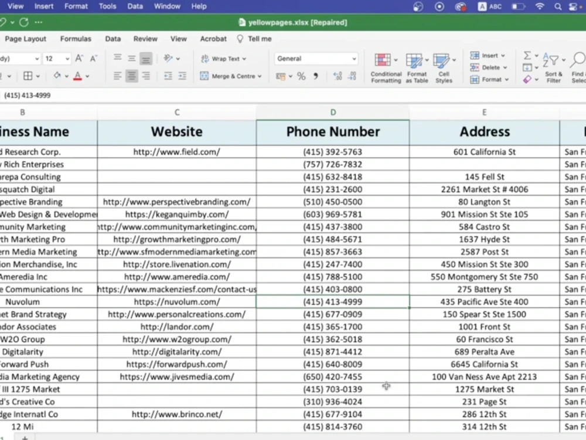Select phone cell (650) 420-7455
The width and height of the screenshot is (586, 440).
pyautogui.click(x=333, y=377)
